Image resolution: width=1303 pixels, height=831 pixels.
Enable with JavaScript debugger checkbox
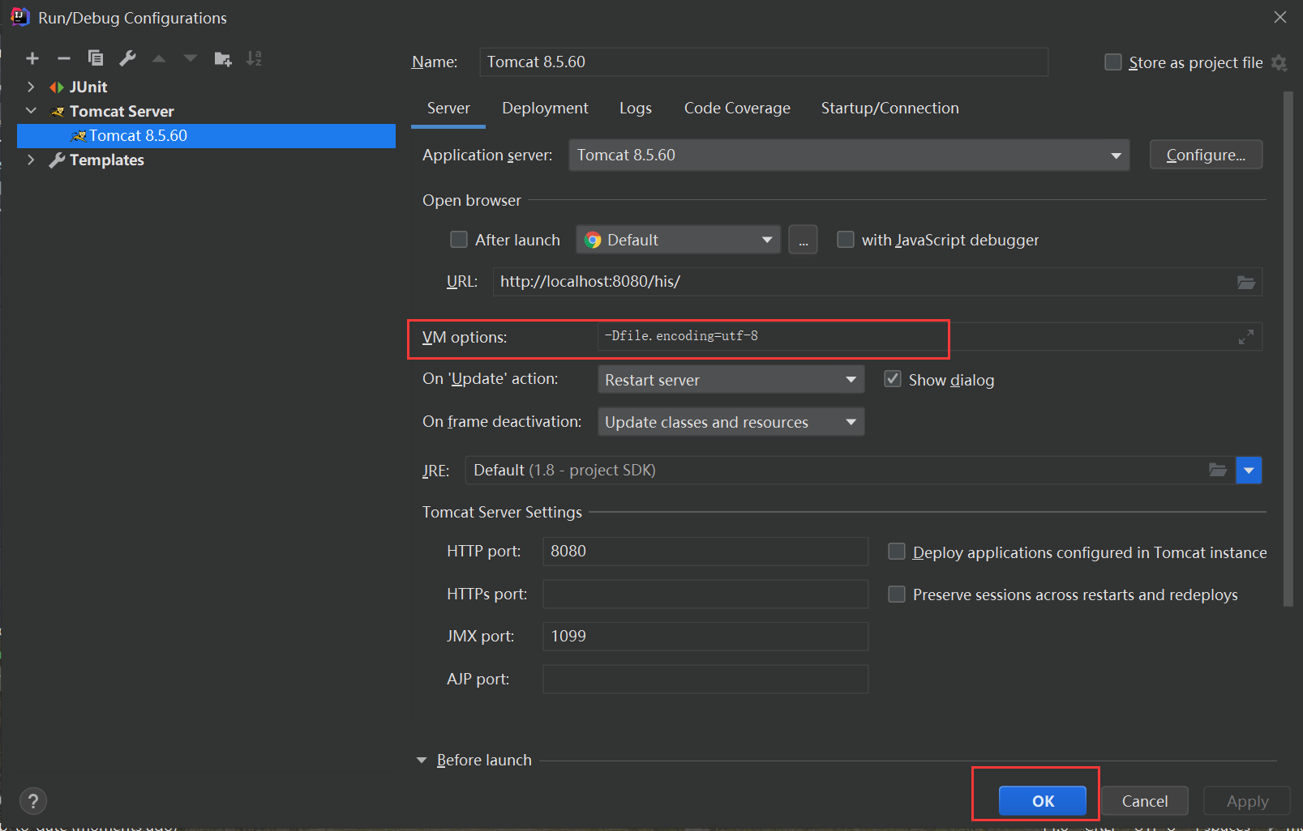(846, 240)
